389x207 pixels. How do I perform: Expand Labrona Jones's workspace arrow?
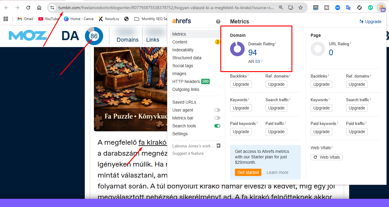[219, 146]
